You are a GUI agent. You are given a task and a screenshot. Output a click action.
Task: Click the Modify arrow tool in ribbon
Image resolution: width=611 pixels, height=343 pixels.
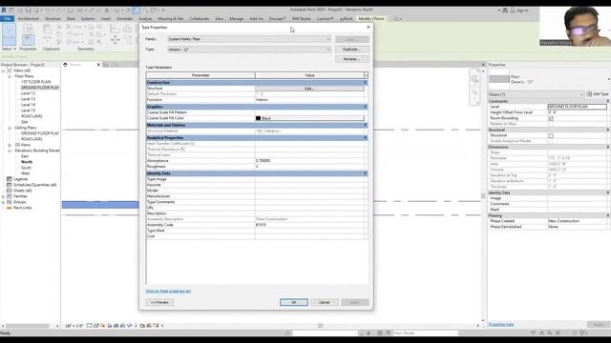[9, 34]
